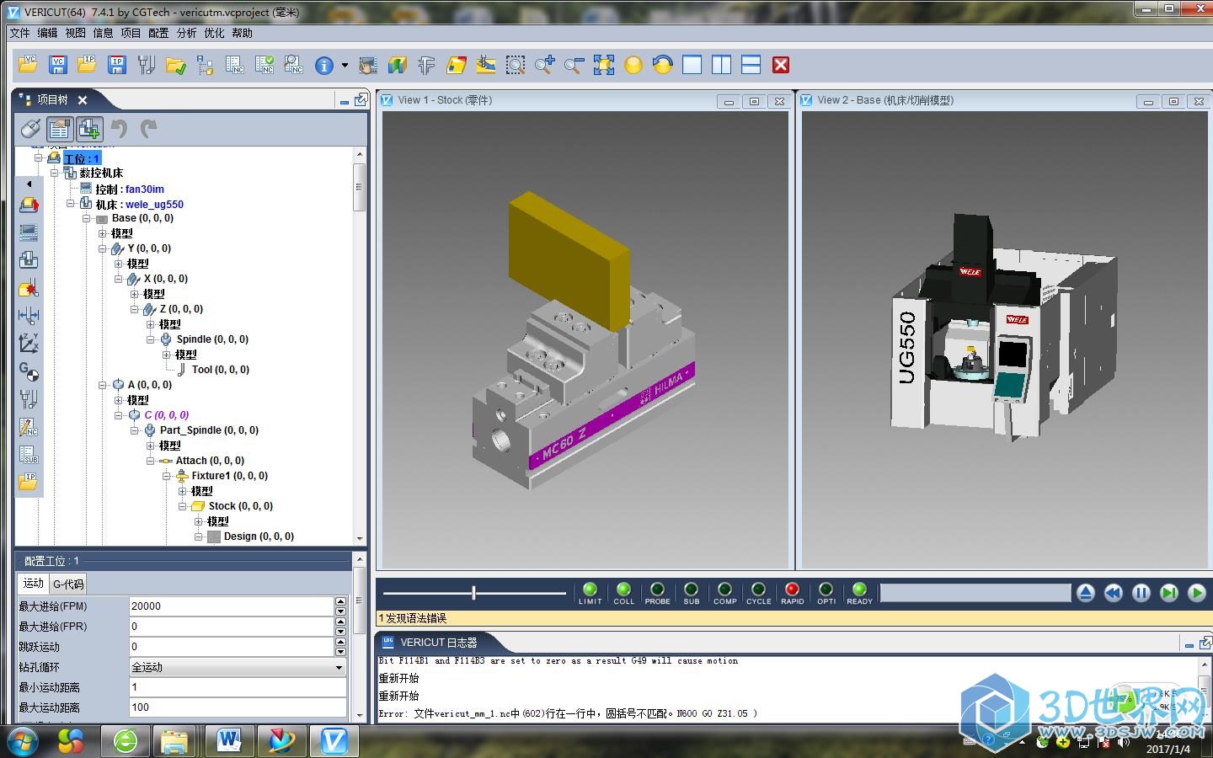Click the progress bar beside READY
The height and width of the screenshot is (758, 1213).
(975, 593)
